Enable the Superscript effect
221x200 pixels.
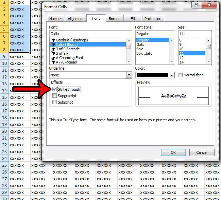(x=55, y=96)
